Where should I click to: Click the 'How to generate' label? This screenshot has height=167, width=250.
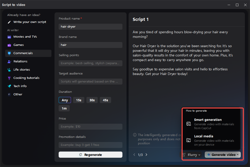(x=196, y=111)
